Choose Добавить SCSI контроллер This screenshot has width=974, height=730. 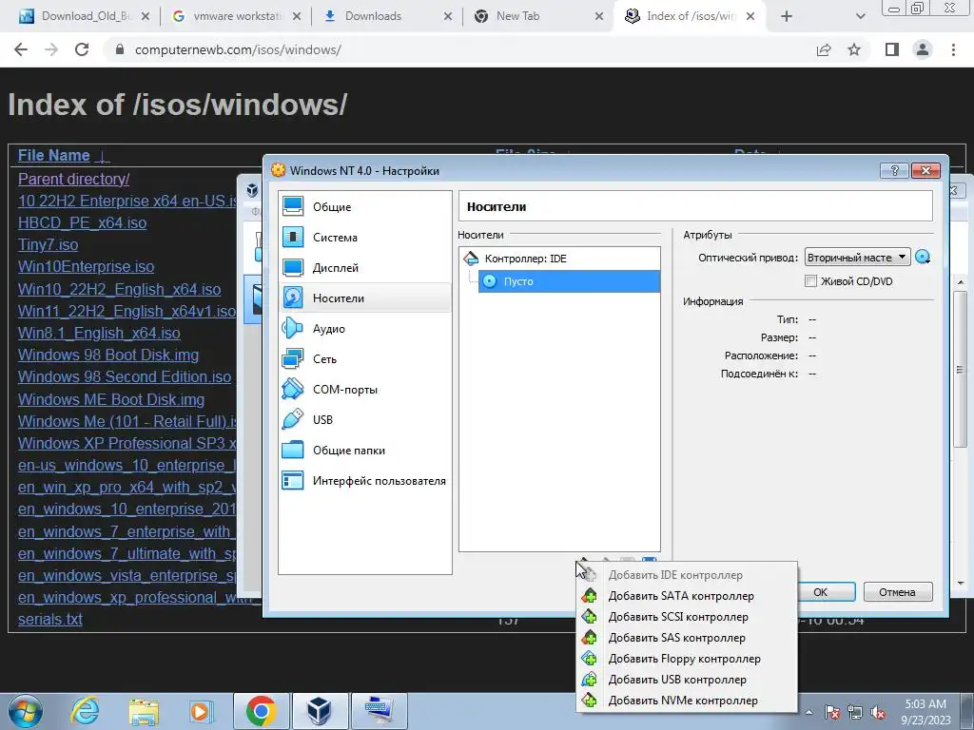687,617
